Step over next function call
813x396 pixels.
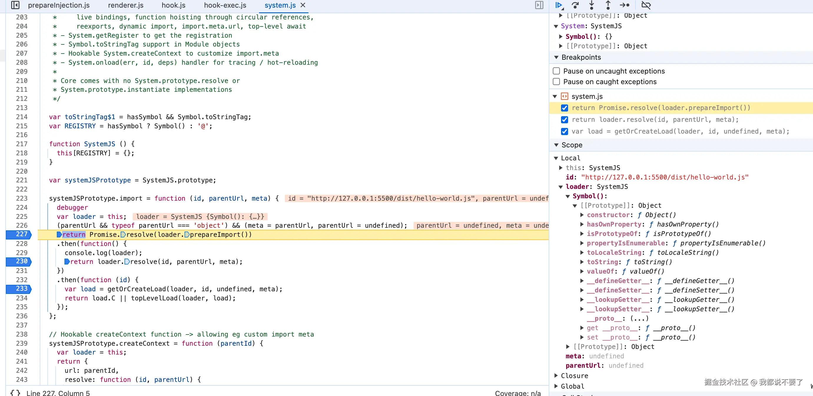coord(575,5)
